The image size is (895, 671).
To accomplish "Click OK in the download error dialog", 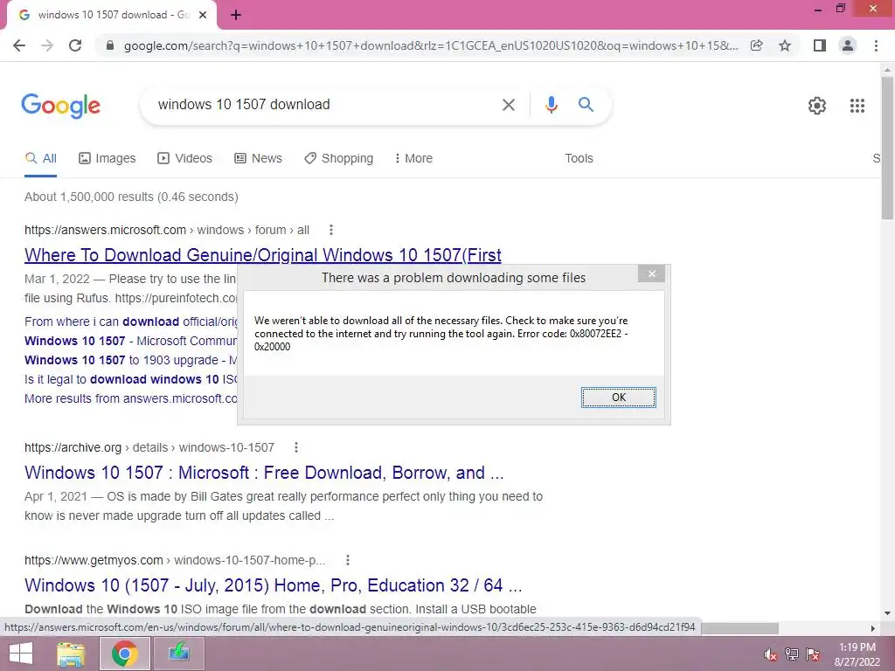I will click(x=618, y=398).
